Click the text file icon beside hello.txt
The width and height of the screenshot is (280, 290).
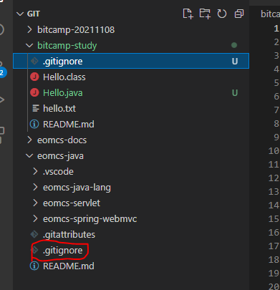(36, 108)
